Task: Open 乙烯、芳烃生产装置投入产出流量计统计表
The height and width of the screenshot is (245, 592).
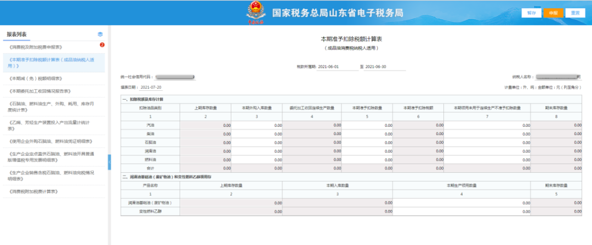Action: (54, 126)
